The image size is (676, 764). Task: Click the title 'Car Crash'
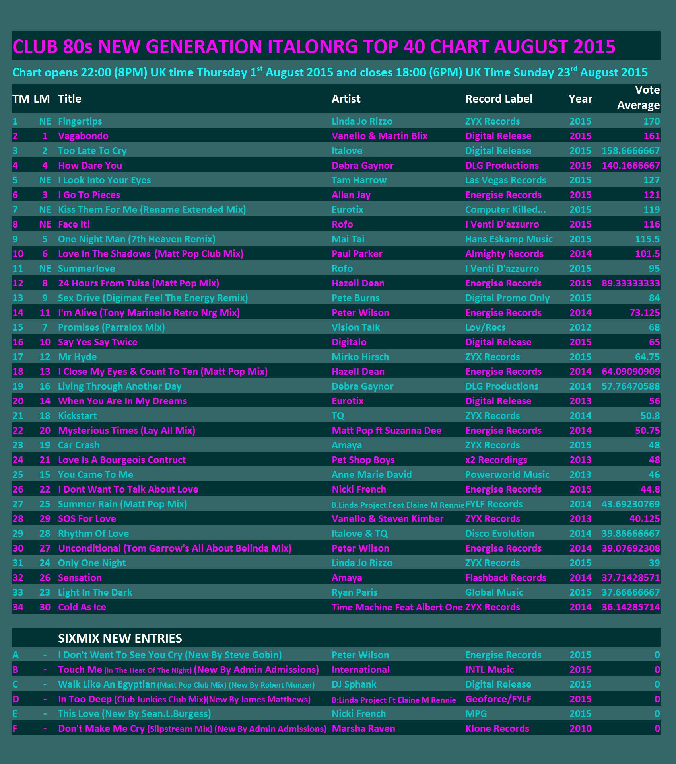pos(79,445)
